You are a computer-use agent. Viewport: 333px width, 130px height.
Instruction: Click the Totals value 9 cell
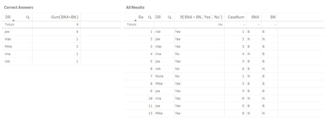point(77,25)
